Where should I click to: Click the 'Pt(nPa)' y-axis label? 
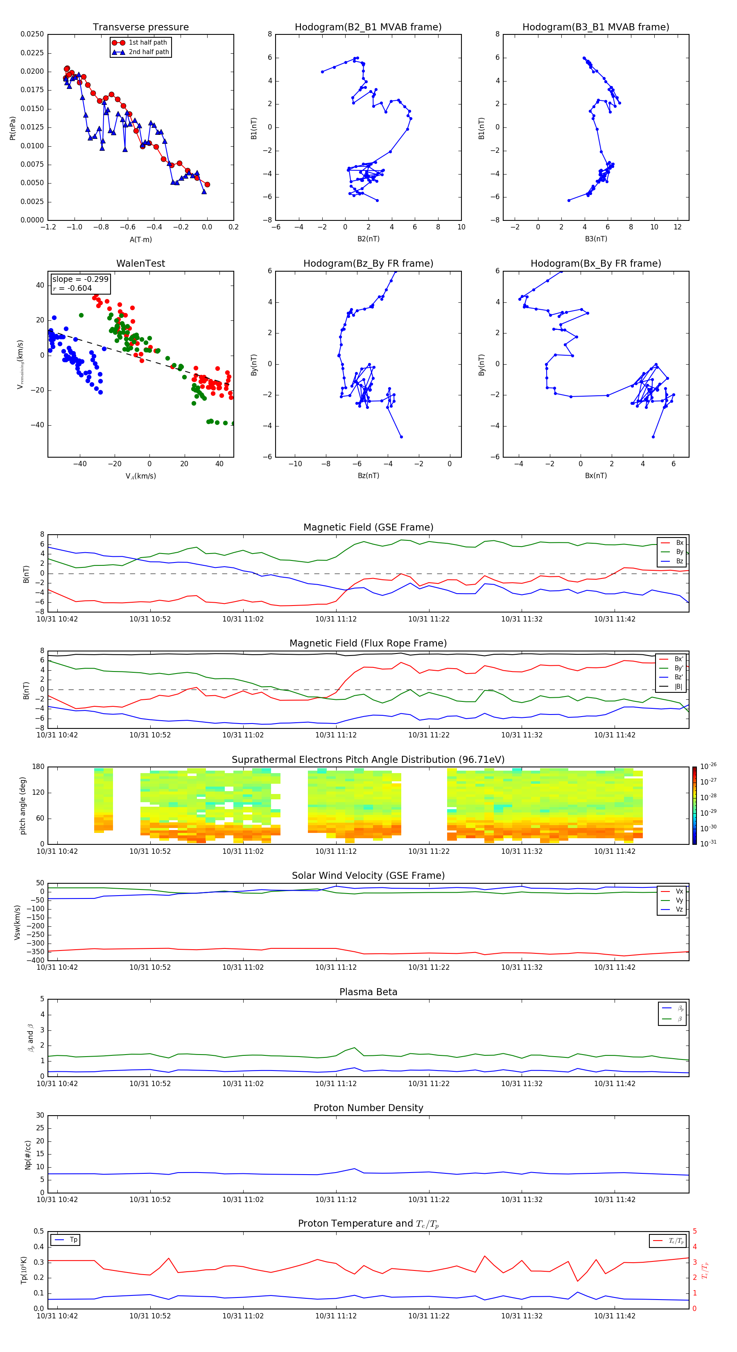click(x=13, y=127)
